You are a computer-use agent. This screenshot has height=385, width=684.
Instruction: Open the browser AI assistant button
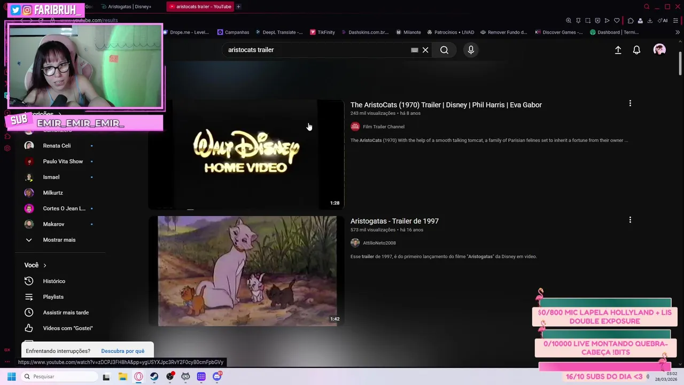(663, 20)
